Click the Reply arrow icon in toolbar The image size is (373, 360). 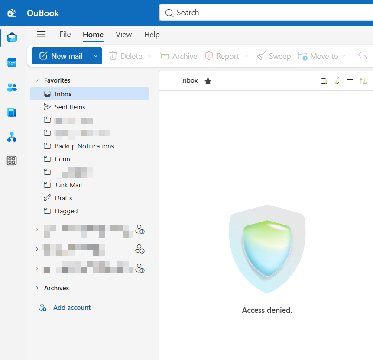coord(362,56)
